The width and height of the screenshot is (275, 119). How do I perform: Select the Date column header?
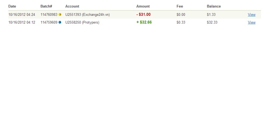(12, 6)
